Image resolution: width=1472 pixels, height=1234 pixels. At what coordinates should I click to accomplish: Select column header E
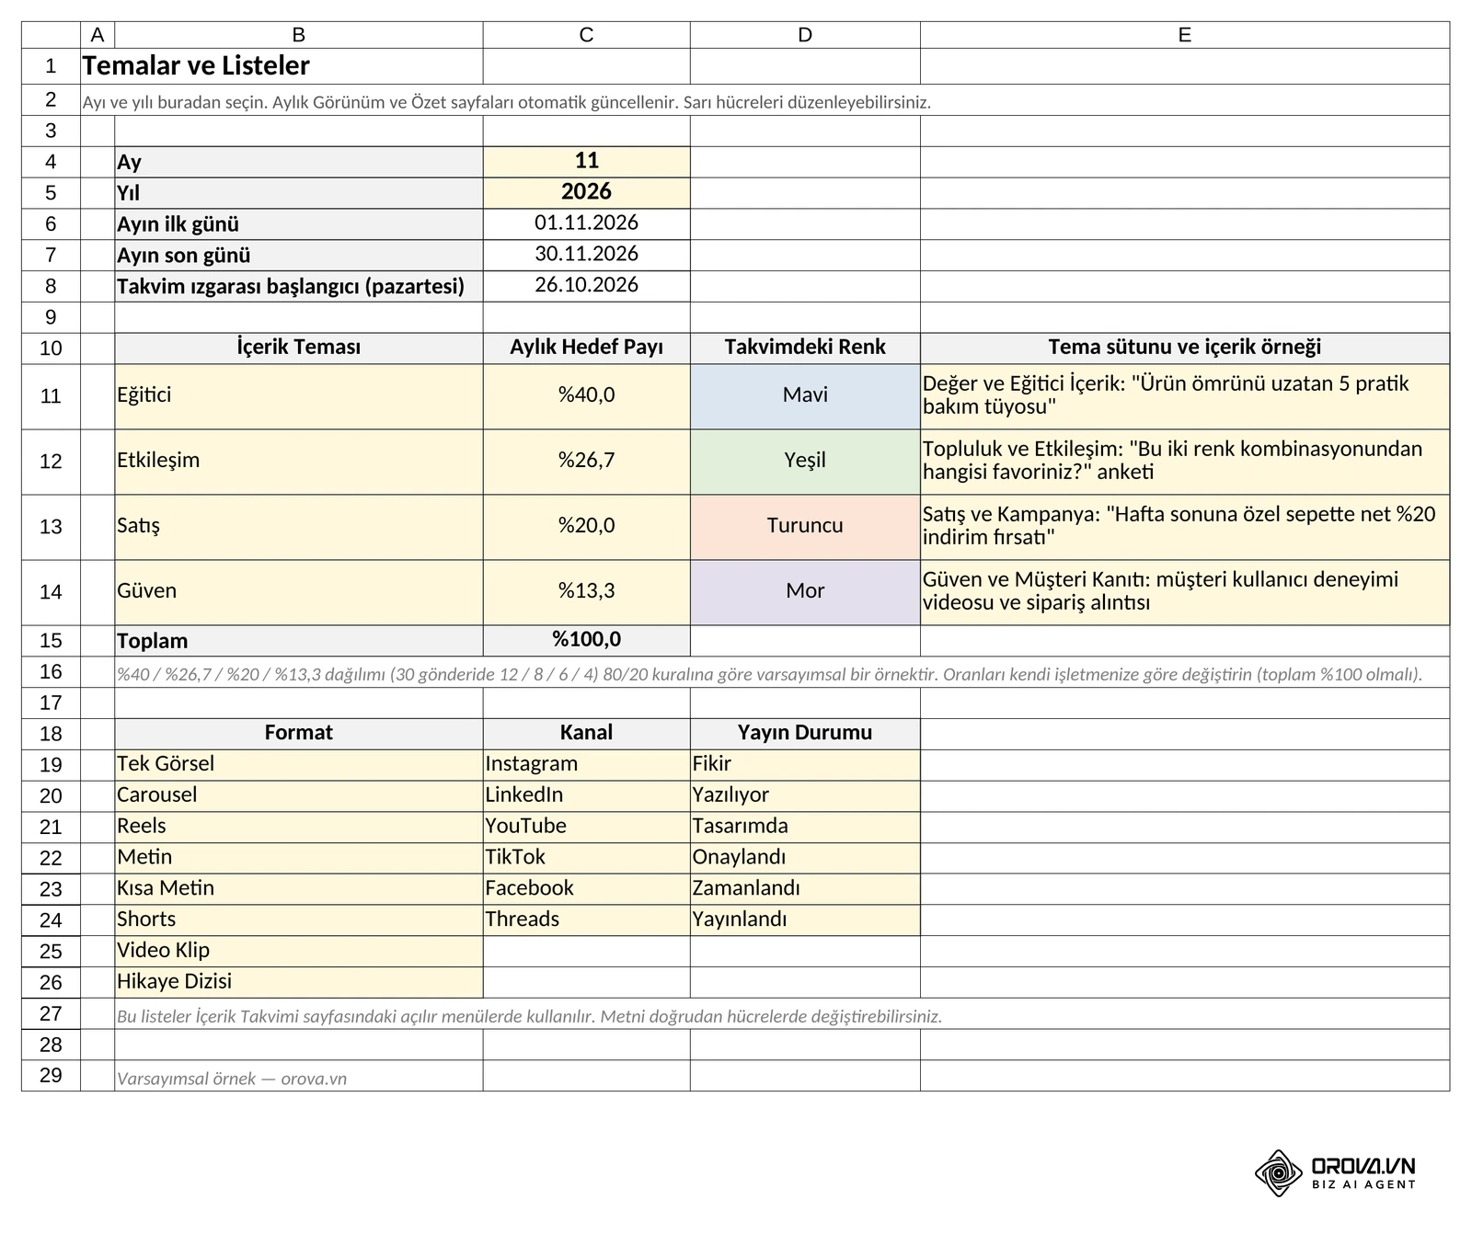(x=1185, y=35)
